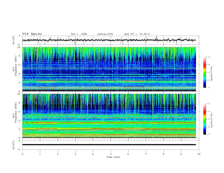Click tick "1" on the Time axis
224x173 pixels.
point(40,154)
